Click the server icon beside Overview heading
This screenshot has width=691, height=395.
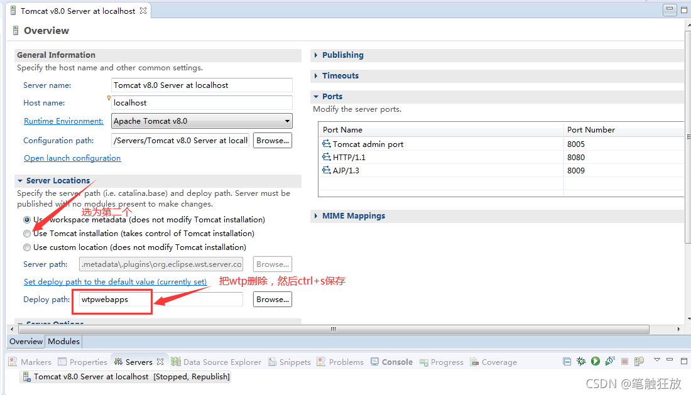click(16, 30)
